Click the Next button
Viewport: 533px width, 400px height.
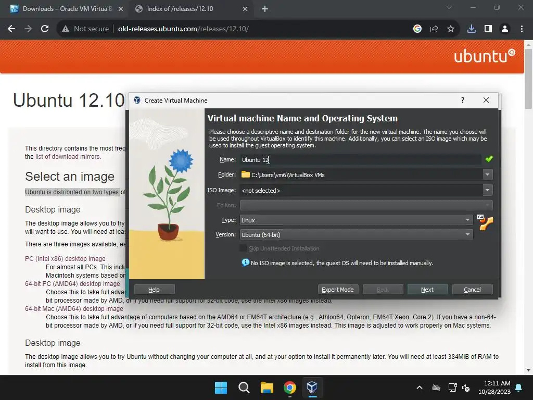tap(427, 290)
